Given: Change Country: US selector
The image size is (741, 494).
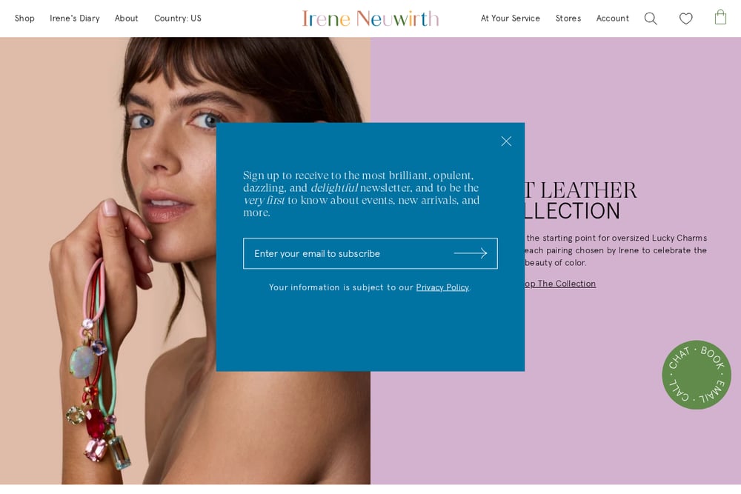Looking at the screenshot, I should (x=178, y=19).
